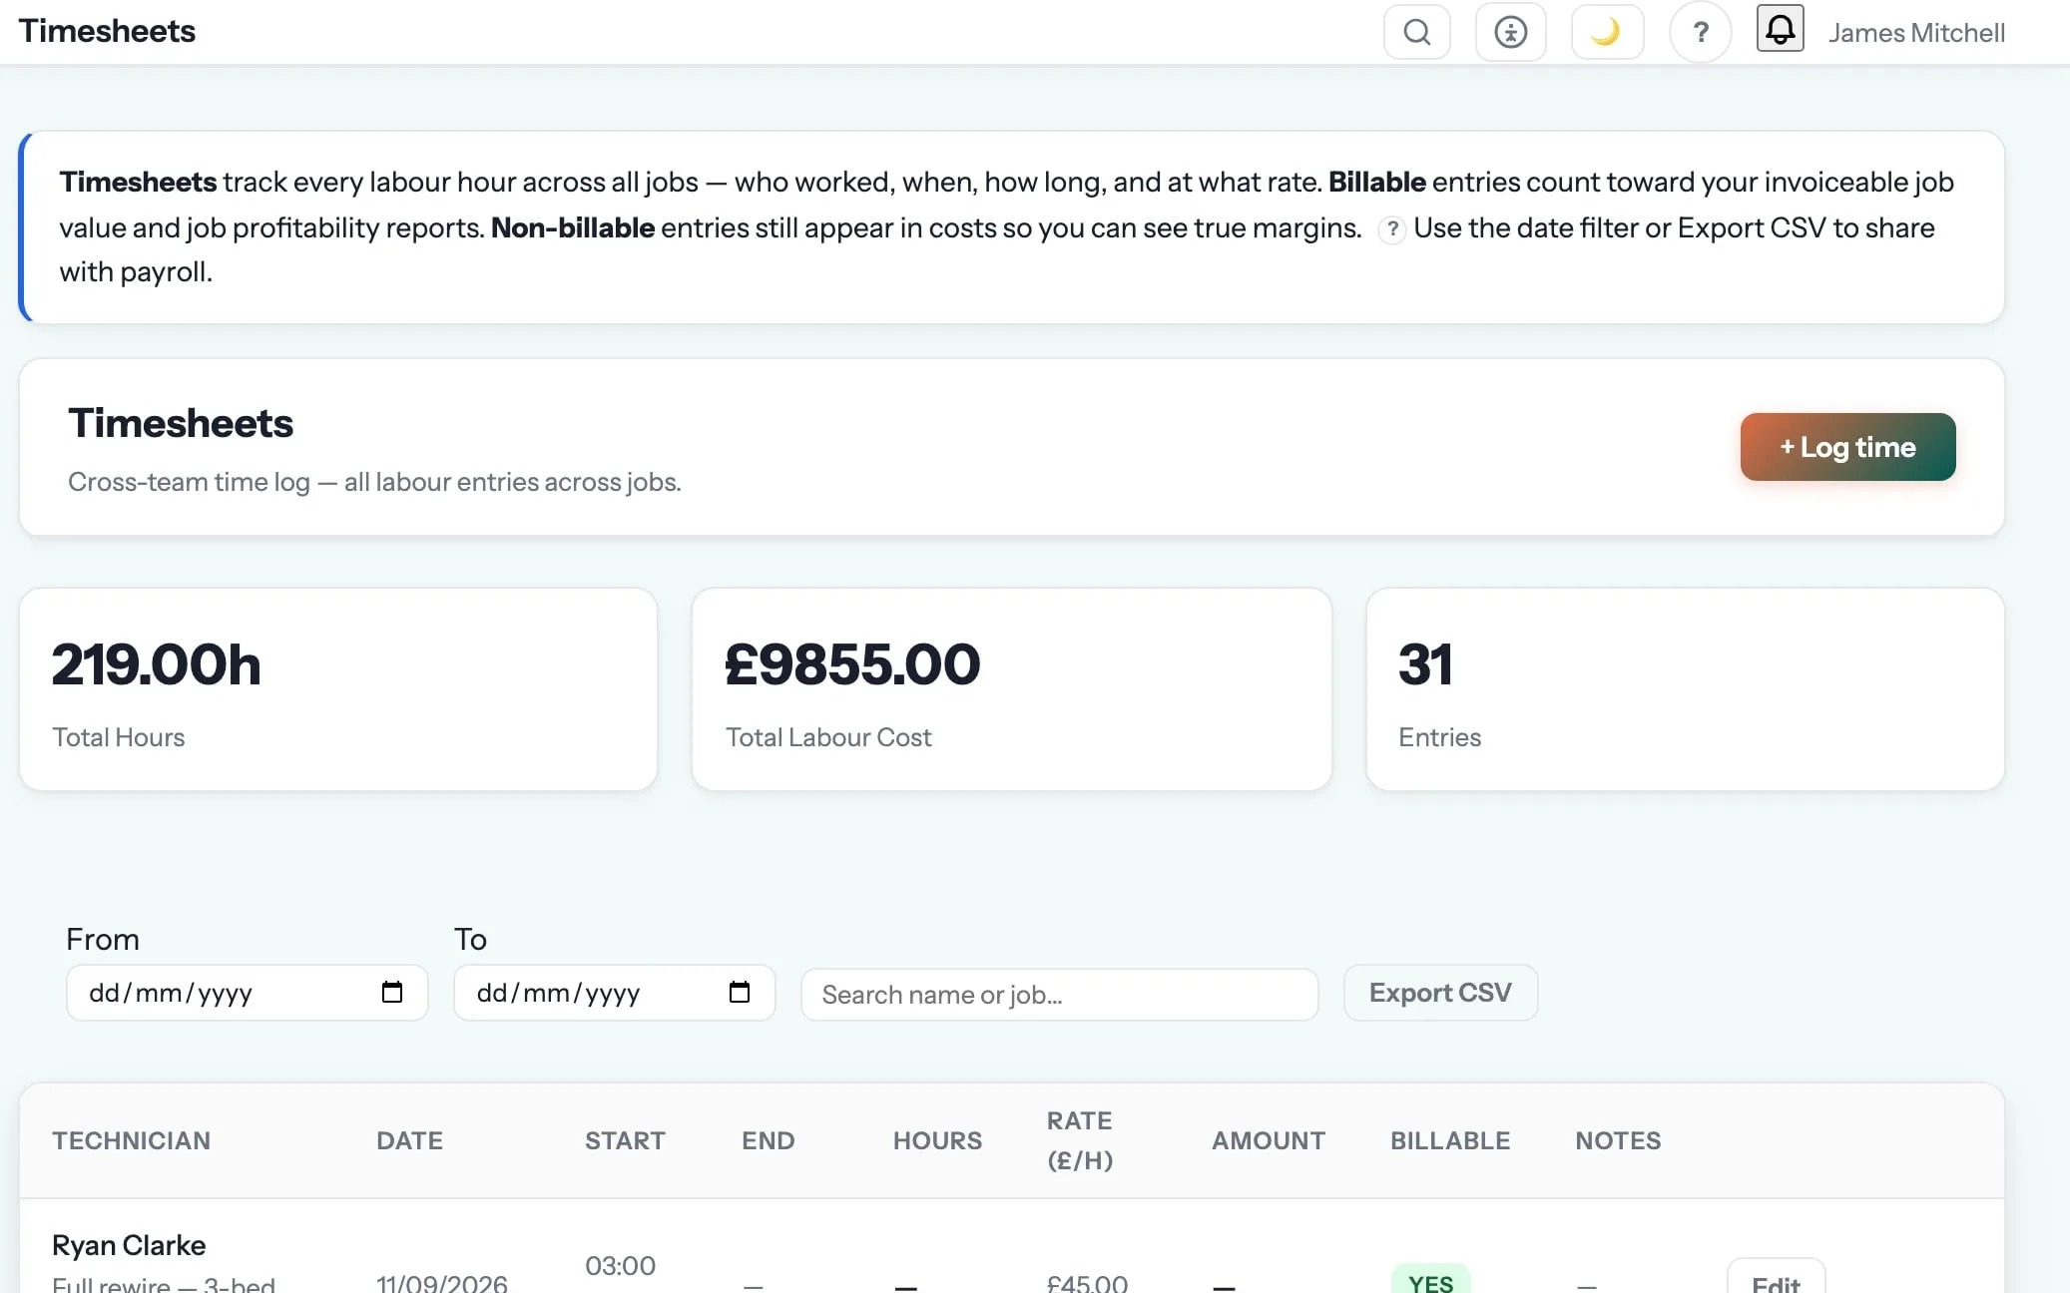The image size is (2070, 1293).
Task: Open the accessibility options icon
Action: (1511, 33)
